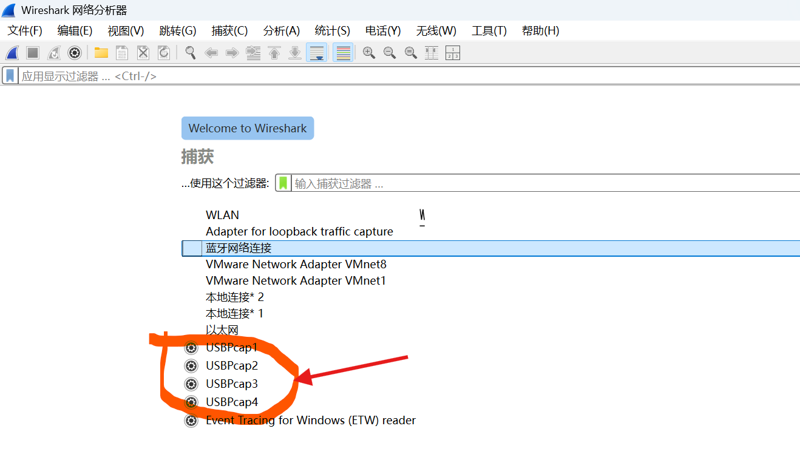
Task: Select the 以太网 interface
Action: 222,330
